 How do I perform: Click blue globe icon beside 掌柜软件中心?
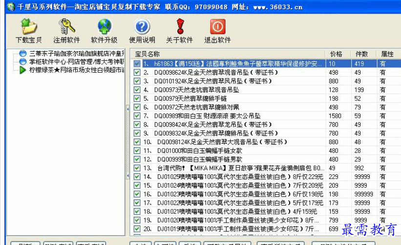(x=23, y=62)
